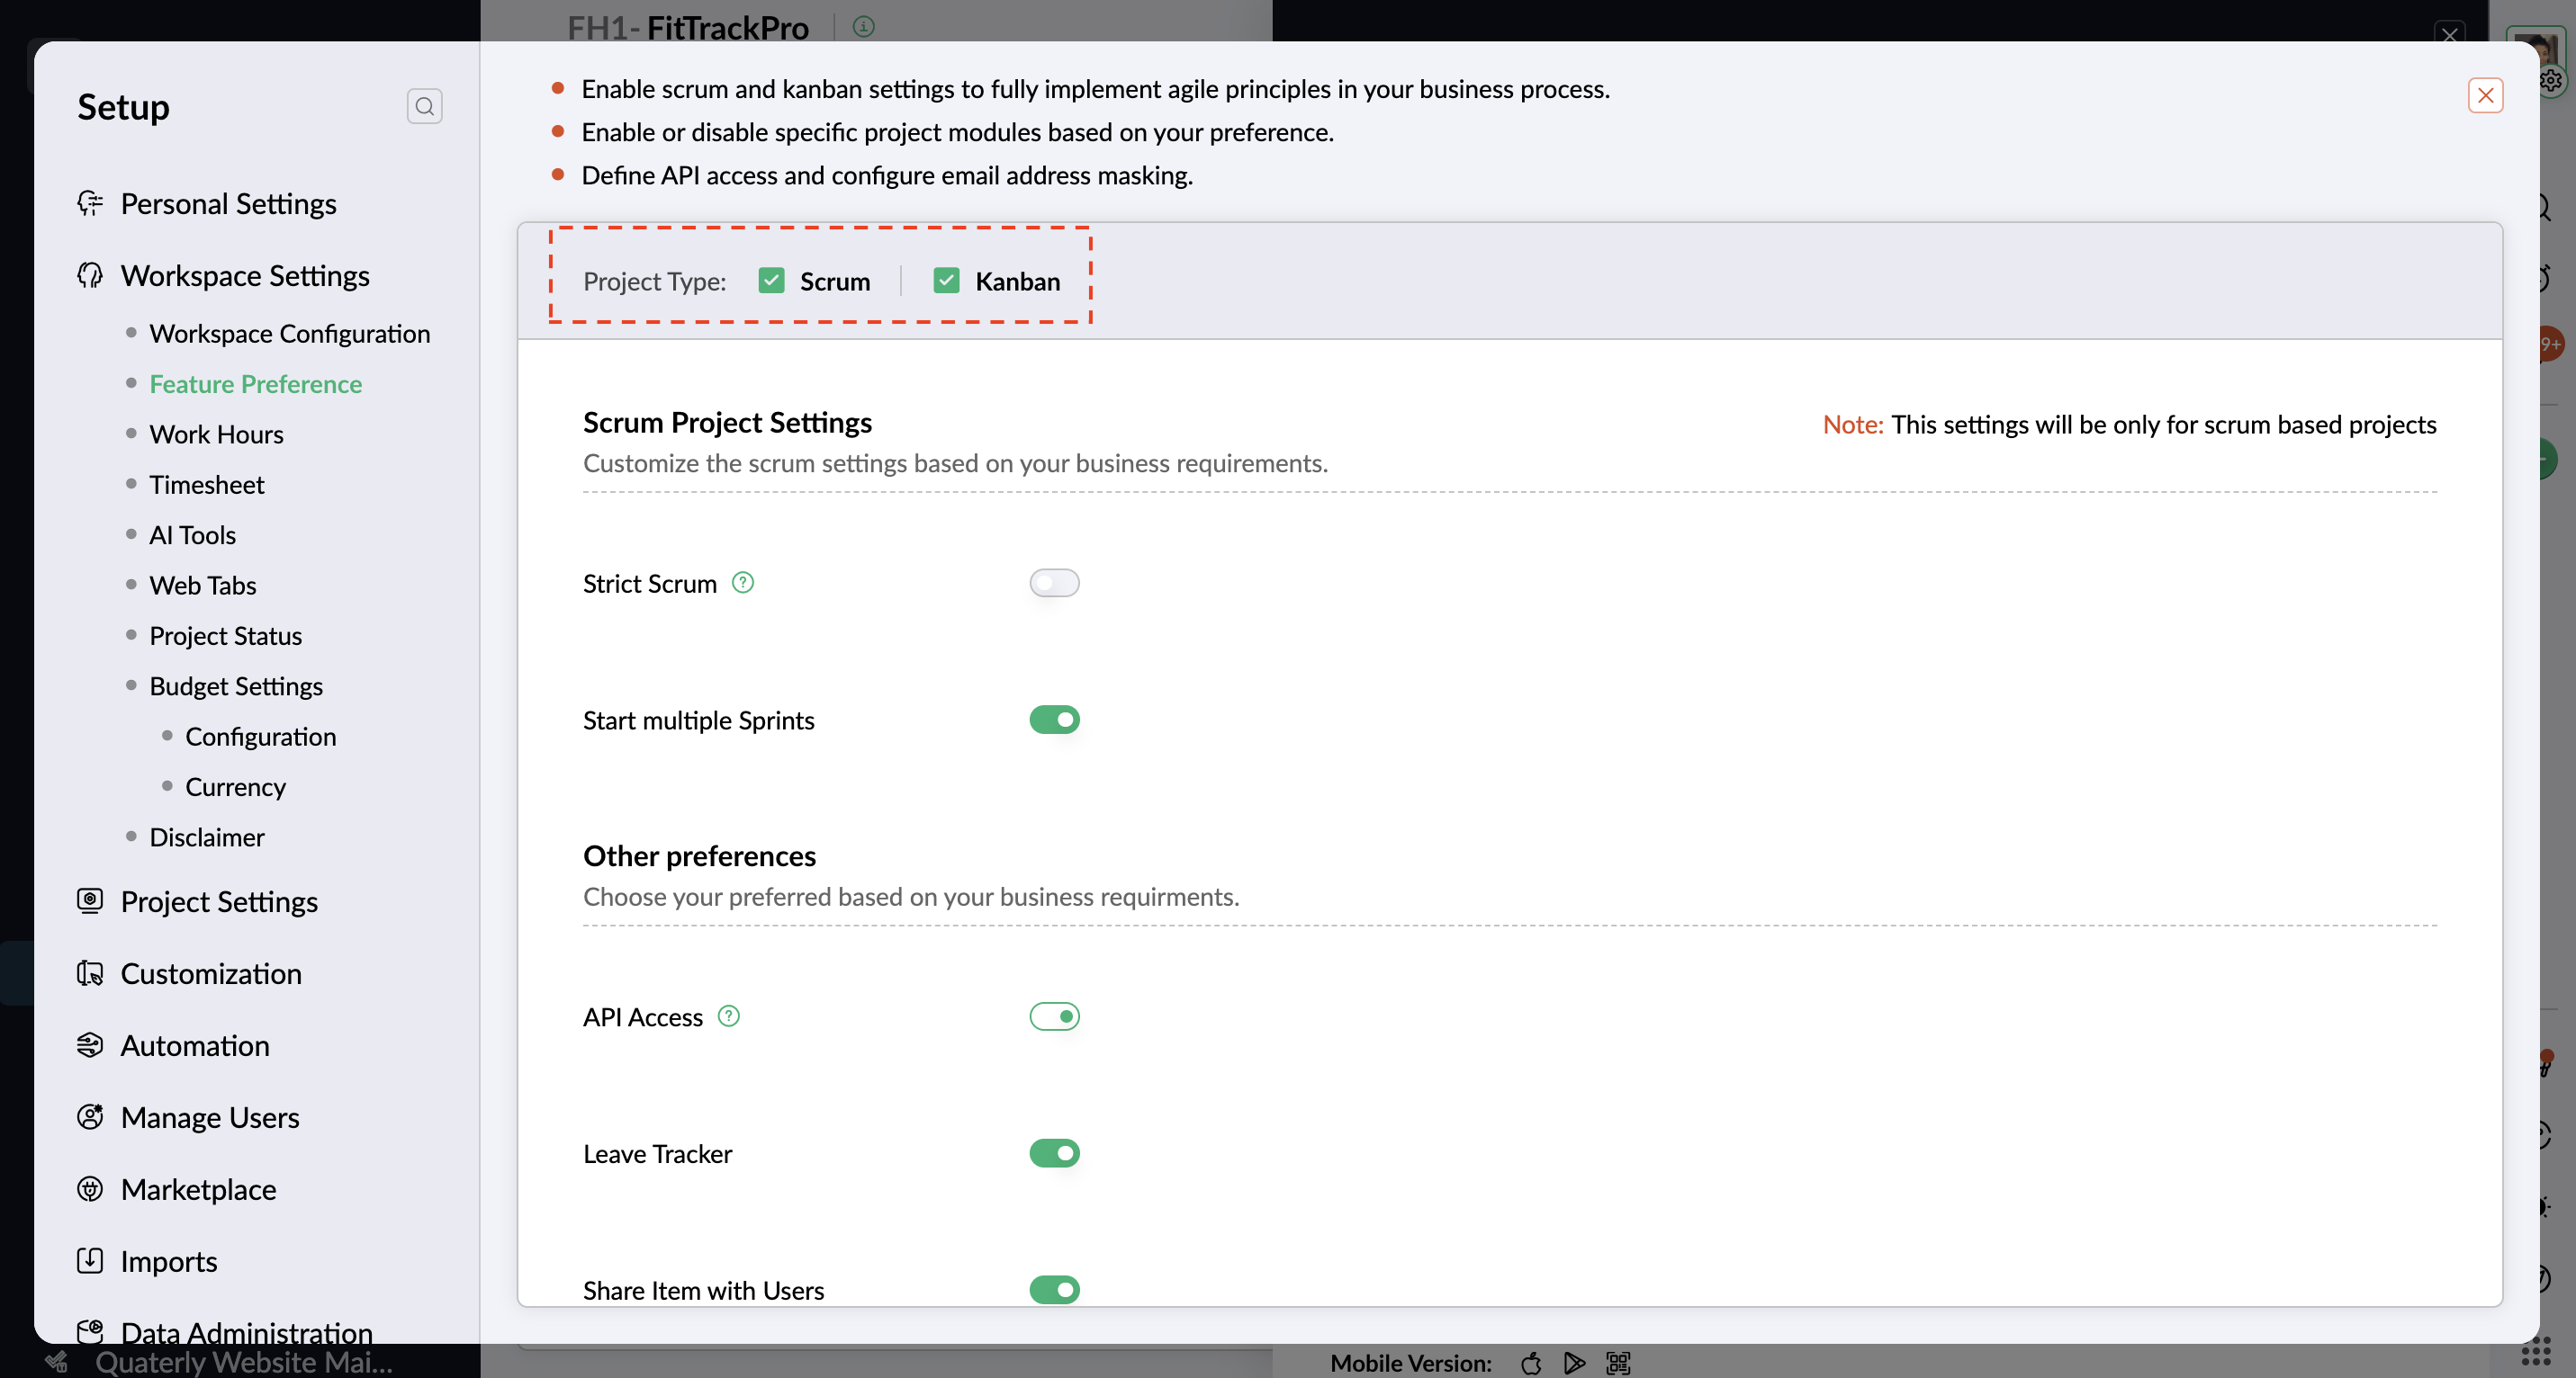The height and width of the screenshot is (1378, 2576).
Task: Click the Imports sidebar icon
Action: (90, 1260)
